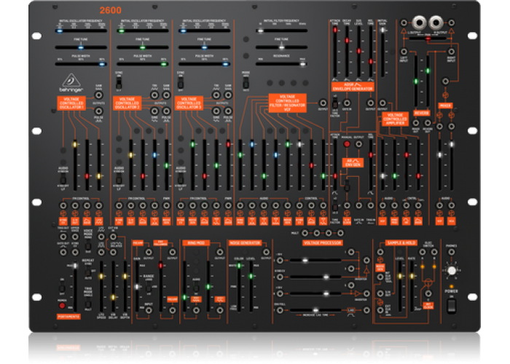Click the electronic switch A jack
This screenshot has height=364, width=510.
tap(422, 252)
